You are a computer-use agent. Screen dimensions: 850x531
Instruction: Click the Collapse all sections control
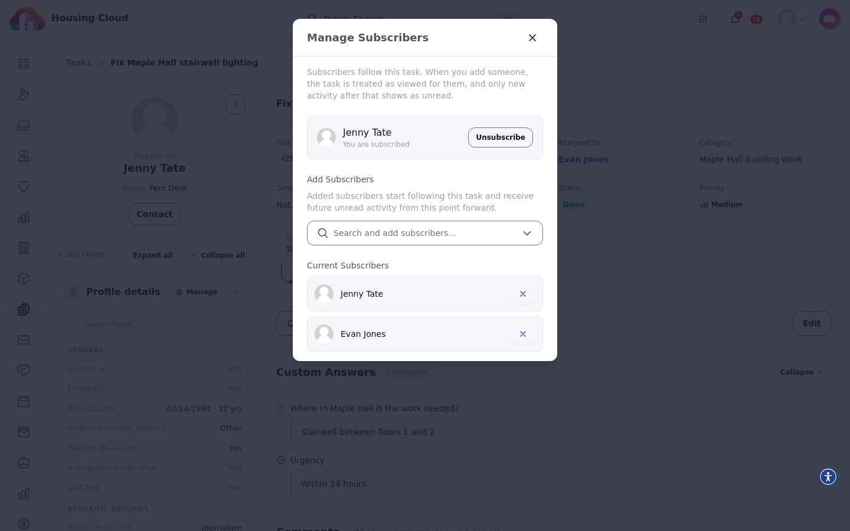(x=218, y=255)
